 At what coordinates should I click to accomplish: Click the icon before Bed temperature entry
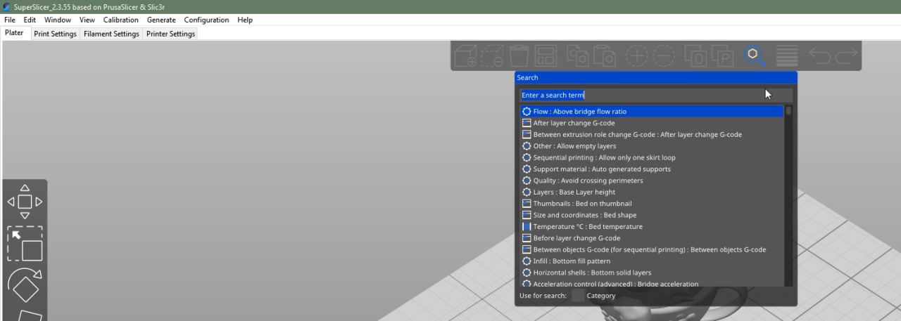coord(527,227)
